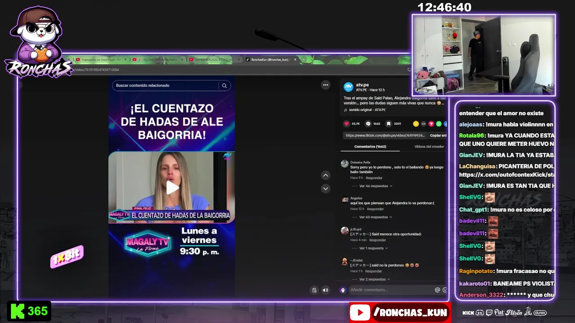Reply to Angeles' comment
The image size is (575, 323).
(x=376, y=209)
